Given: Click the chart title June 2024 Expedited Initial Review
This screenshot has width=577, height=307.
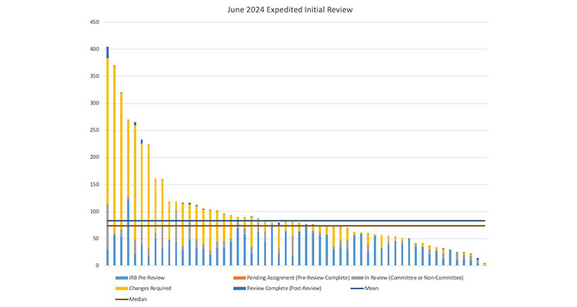Looking at the screenshot, I should point(288,10).
